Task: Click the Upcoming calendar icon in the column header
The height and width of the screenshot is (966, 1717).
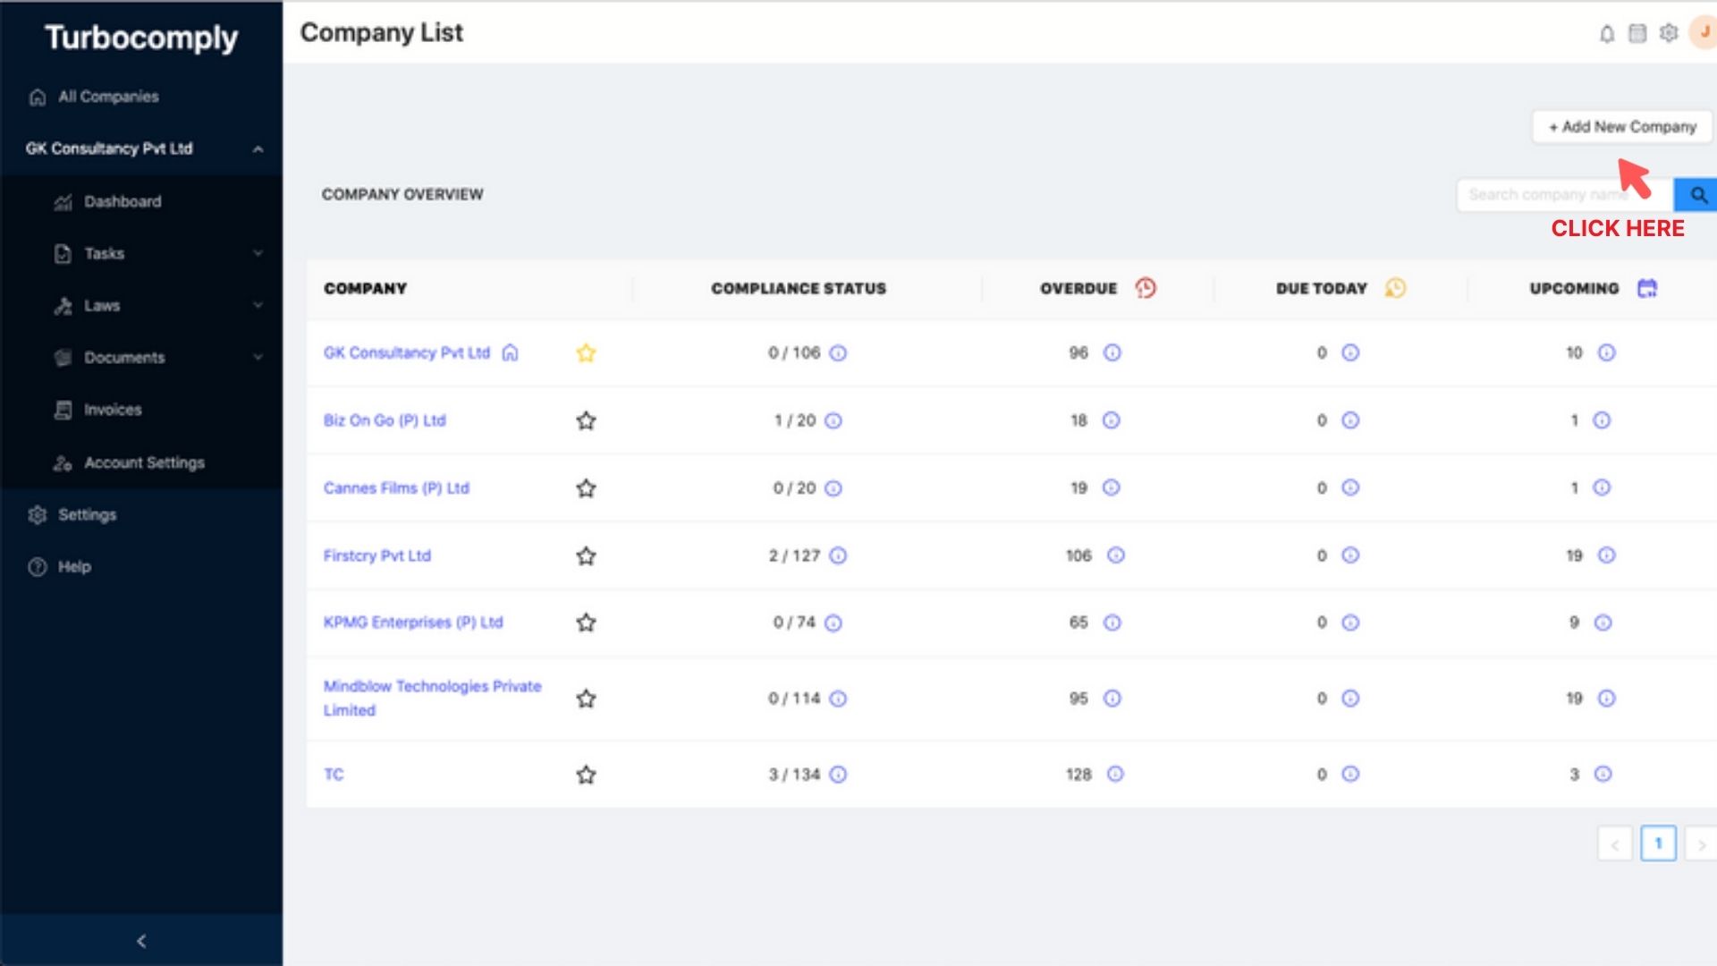Action: [1647, 288]
